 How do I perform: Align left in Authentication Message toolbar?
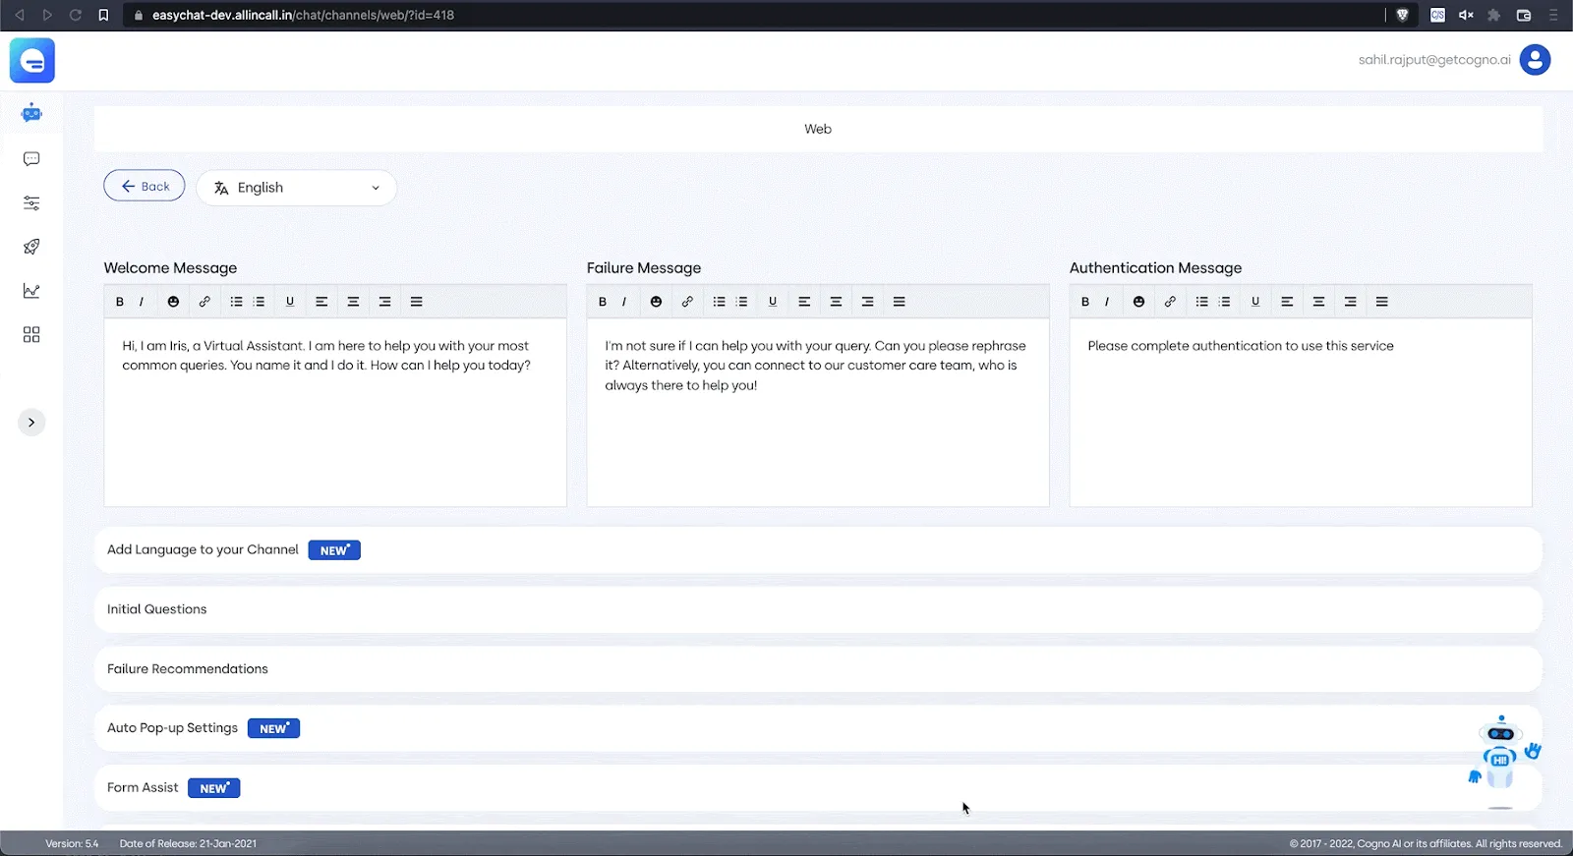1287,302
